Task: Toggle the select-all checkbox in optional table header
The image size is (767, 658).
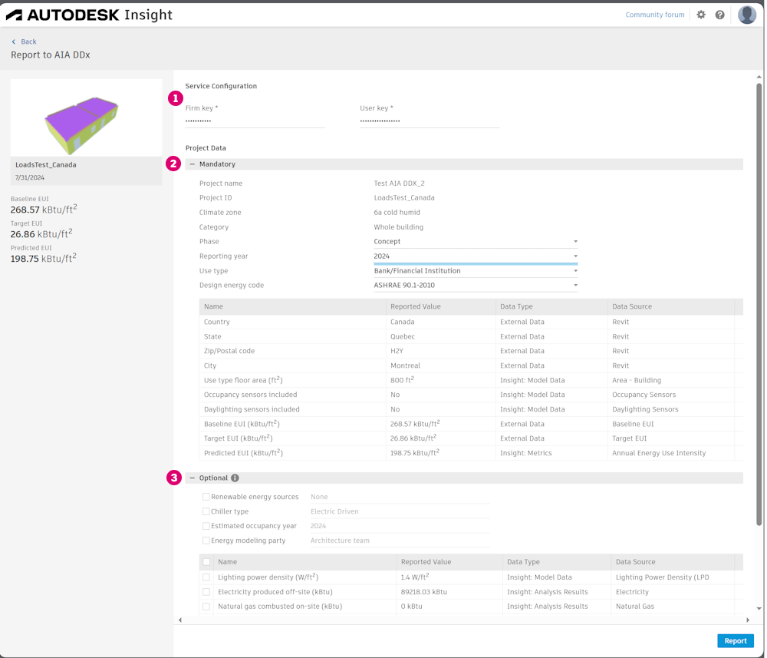Action: (206, 562)
